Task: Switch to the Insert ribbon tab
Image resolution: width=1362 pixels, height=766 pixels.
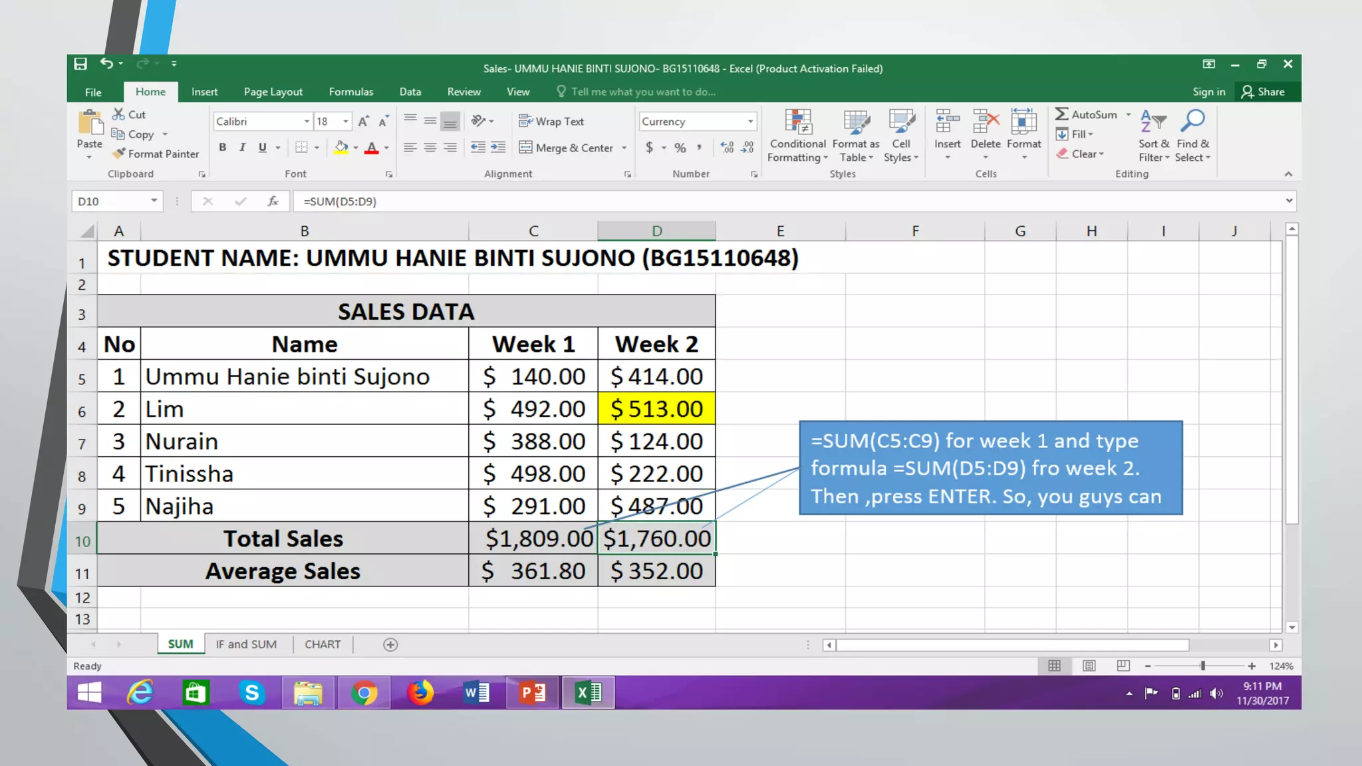Action: click(204, 92)
